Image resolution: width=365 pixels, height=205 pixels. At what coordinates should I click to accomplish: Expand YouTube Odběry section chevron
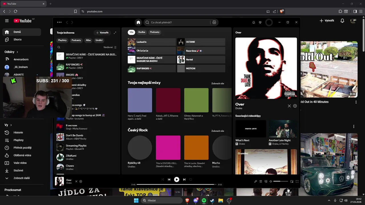point(17,52)
